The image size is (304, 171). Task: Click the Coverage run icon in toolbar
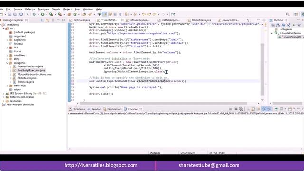click(51, 14)
